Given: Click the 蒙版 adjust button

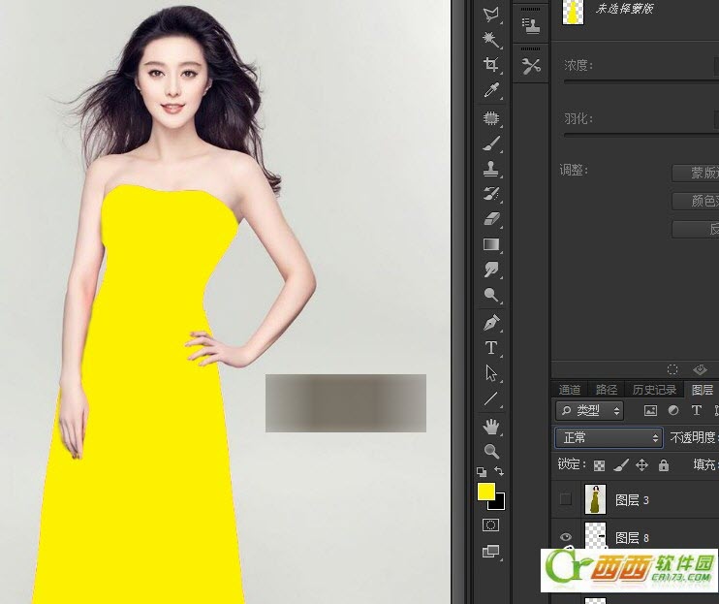Looking at the screenshot, I should (695, 173).
